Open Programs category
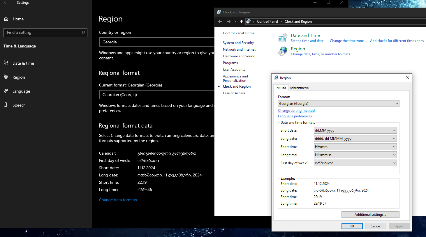 [230, 63]
